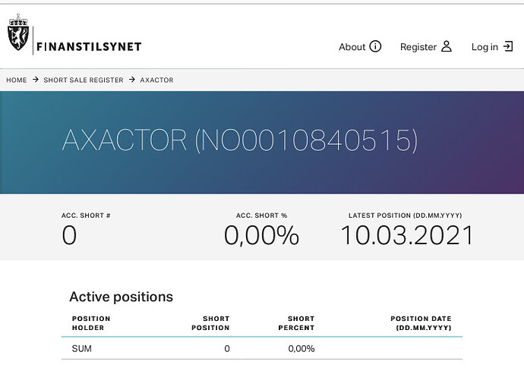Click the ACC. SHORT # value 0

click(x=69, y=235)
